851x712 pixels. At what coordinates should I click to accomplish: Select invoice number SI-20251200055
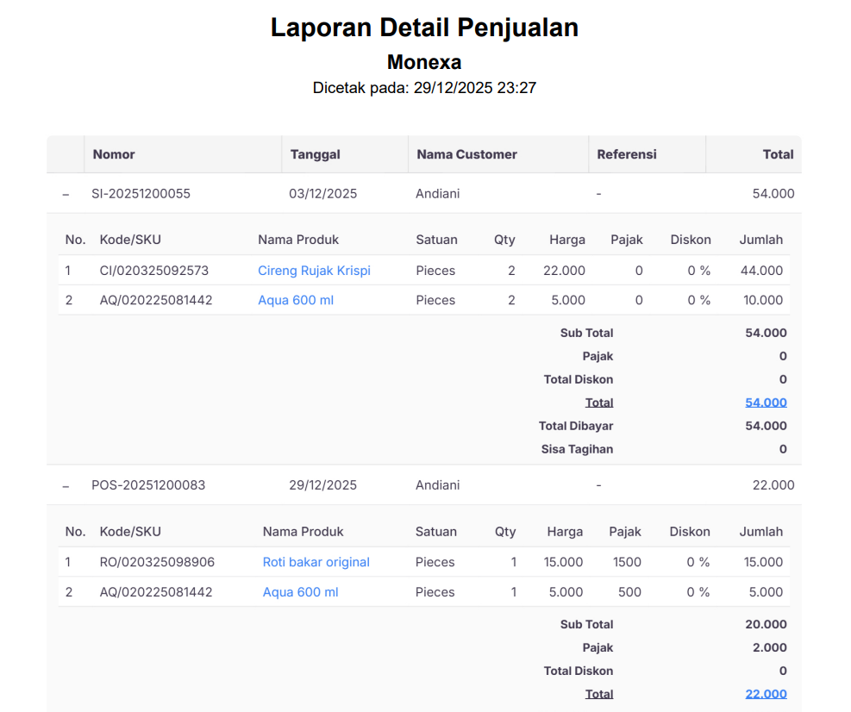coord(141,194)
